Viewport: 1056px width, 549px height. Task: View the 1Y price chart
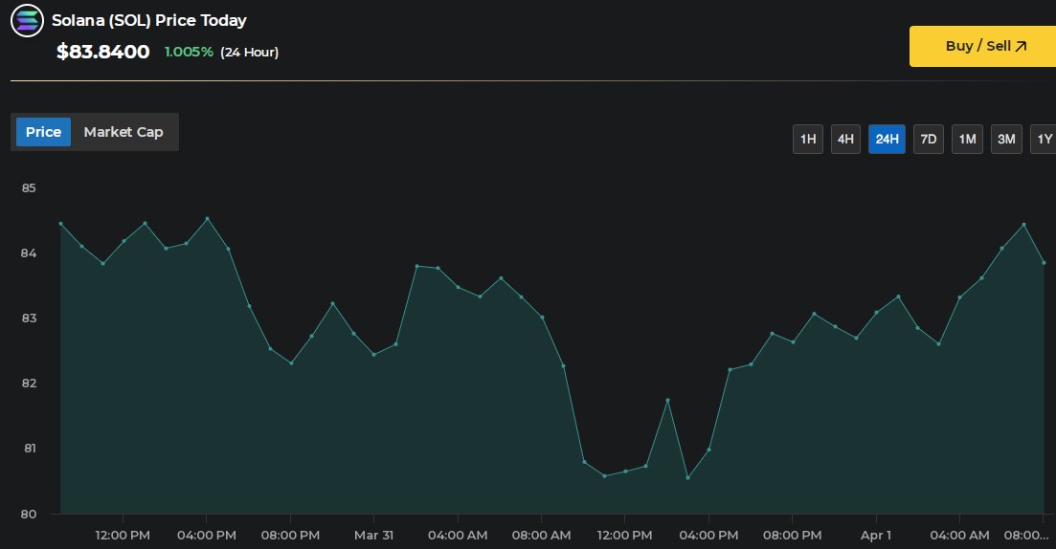(x=1044, y=140)
